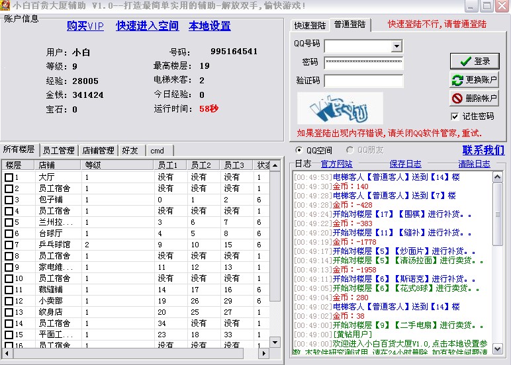511x365 pixels.
Task: Click the 保存日志 link
Action: click(405, 164)
